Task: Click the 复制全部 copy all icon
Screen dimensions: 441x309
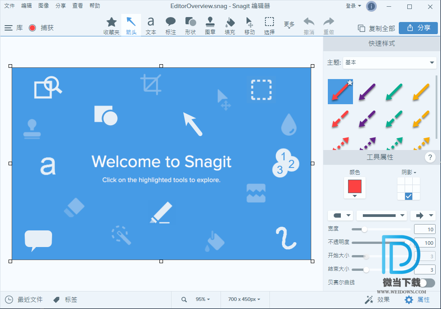Action: tap(362, 28)
